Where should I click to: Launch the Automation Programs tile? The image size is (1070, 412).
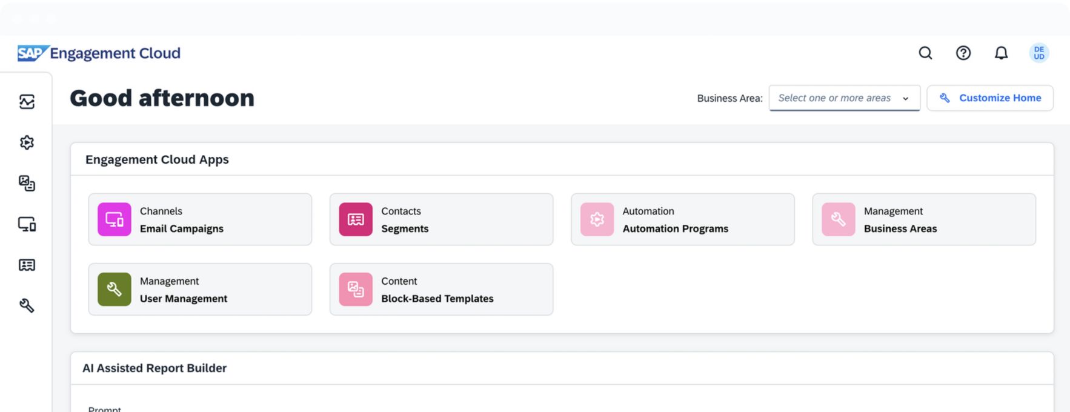682,219
